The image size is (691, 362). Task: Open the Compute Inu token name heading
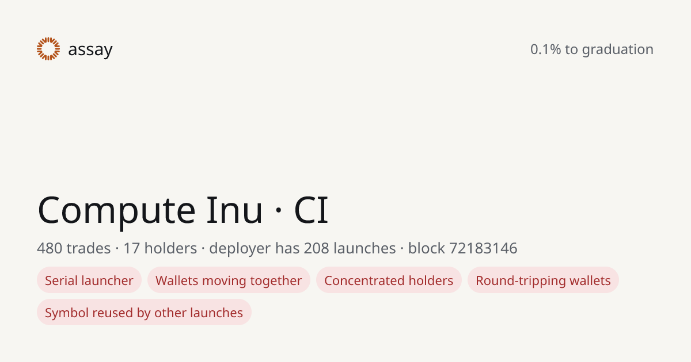tap(150, 210)
